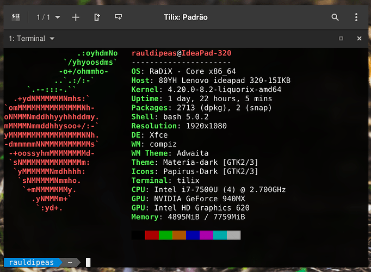Click the 'Icons: Papirus-Dark' line

pos(195,171)
